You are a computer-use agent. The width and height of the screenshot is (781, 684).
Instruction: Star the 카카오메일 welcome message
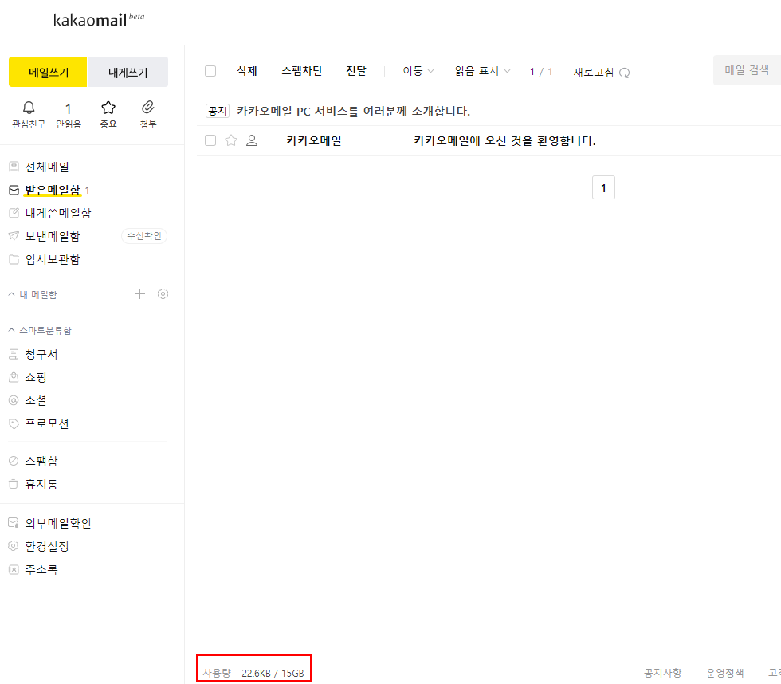click(x=231, y=140)
